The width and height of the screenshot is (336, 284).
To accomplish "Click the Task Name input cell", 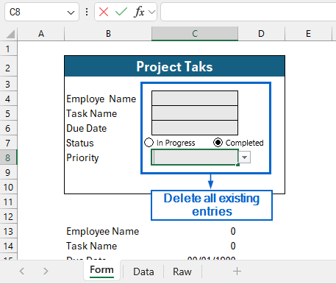I will point(195,113).
